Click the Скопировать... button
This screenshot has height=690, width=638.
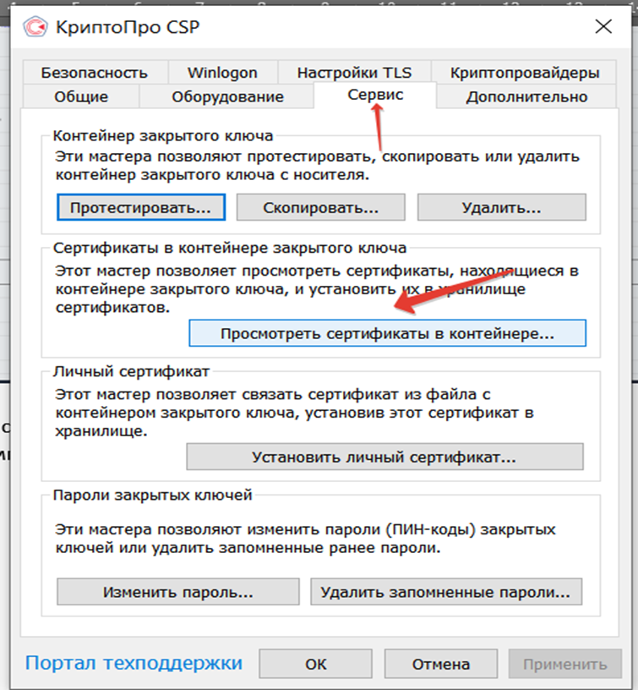(x=321, y=207)
